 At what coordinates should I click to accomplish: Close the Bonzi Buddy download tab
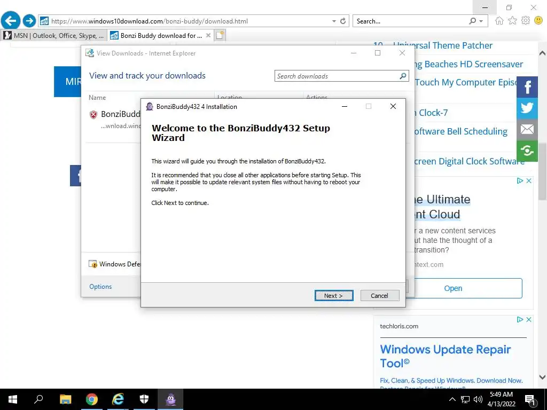[208, 35]
